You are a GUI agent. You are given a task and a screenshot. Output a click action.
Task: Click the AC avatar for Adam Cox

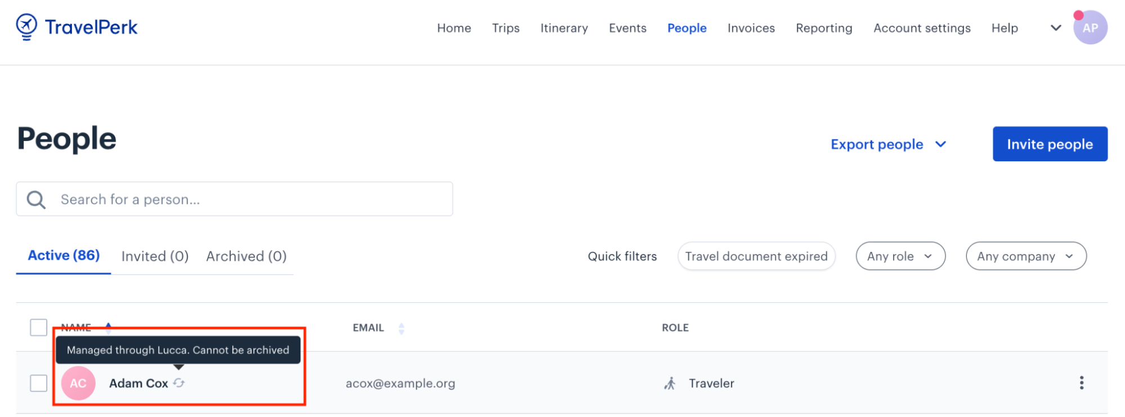click(78, 383)
